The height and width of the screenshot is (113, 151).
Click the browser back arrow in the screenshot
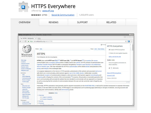point(20,41)
